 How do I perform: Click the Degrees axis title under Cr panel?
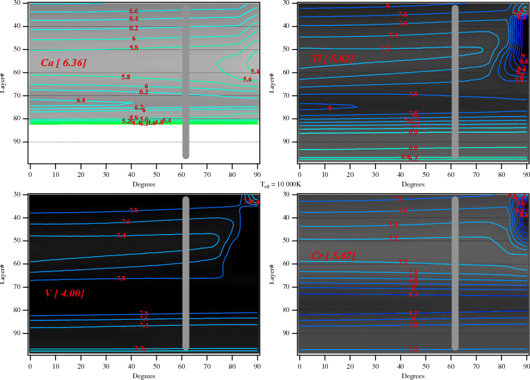tap(413, 376)
